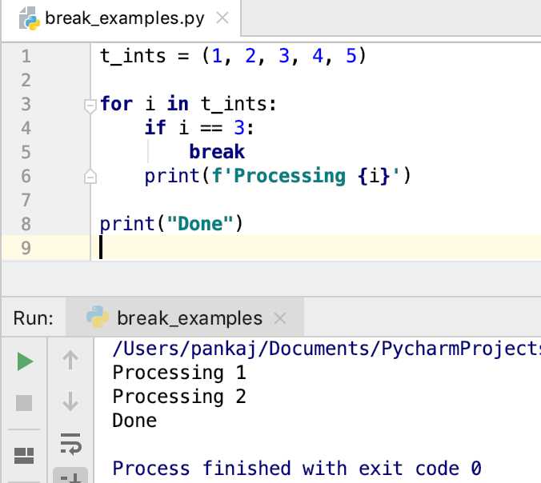Click the break keyword on line 5
Screen dimensions: 541x483
(217, 152)
